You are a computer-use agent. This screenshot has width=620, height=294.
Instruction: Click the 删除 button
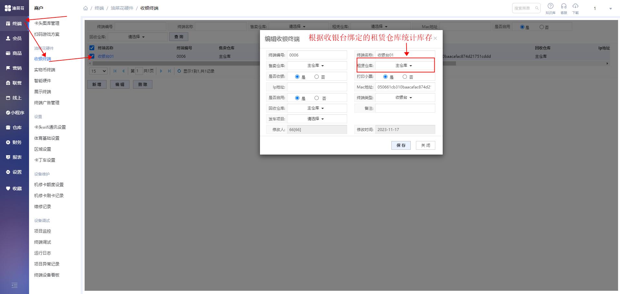click(143, 85)
